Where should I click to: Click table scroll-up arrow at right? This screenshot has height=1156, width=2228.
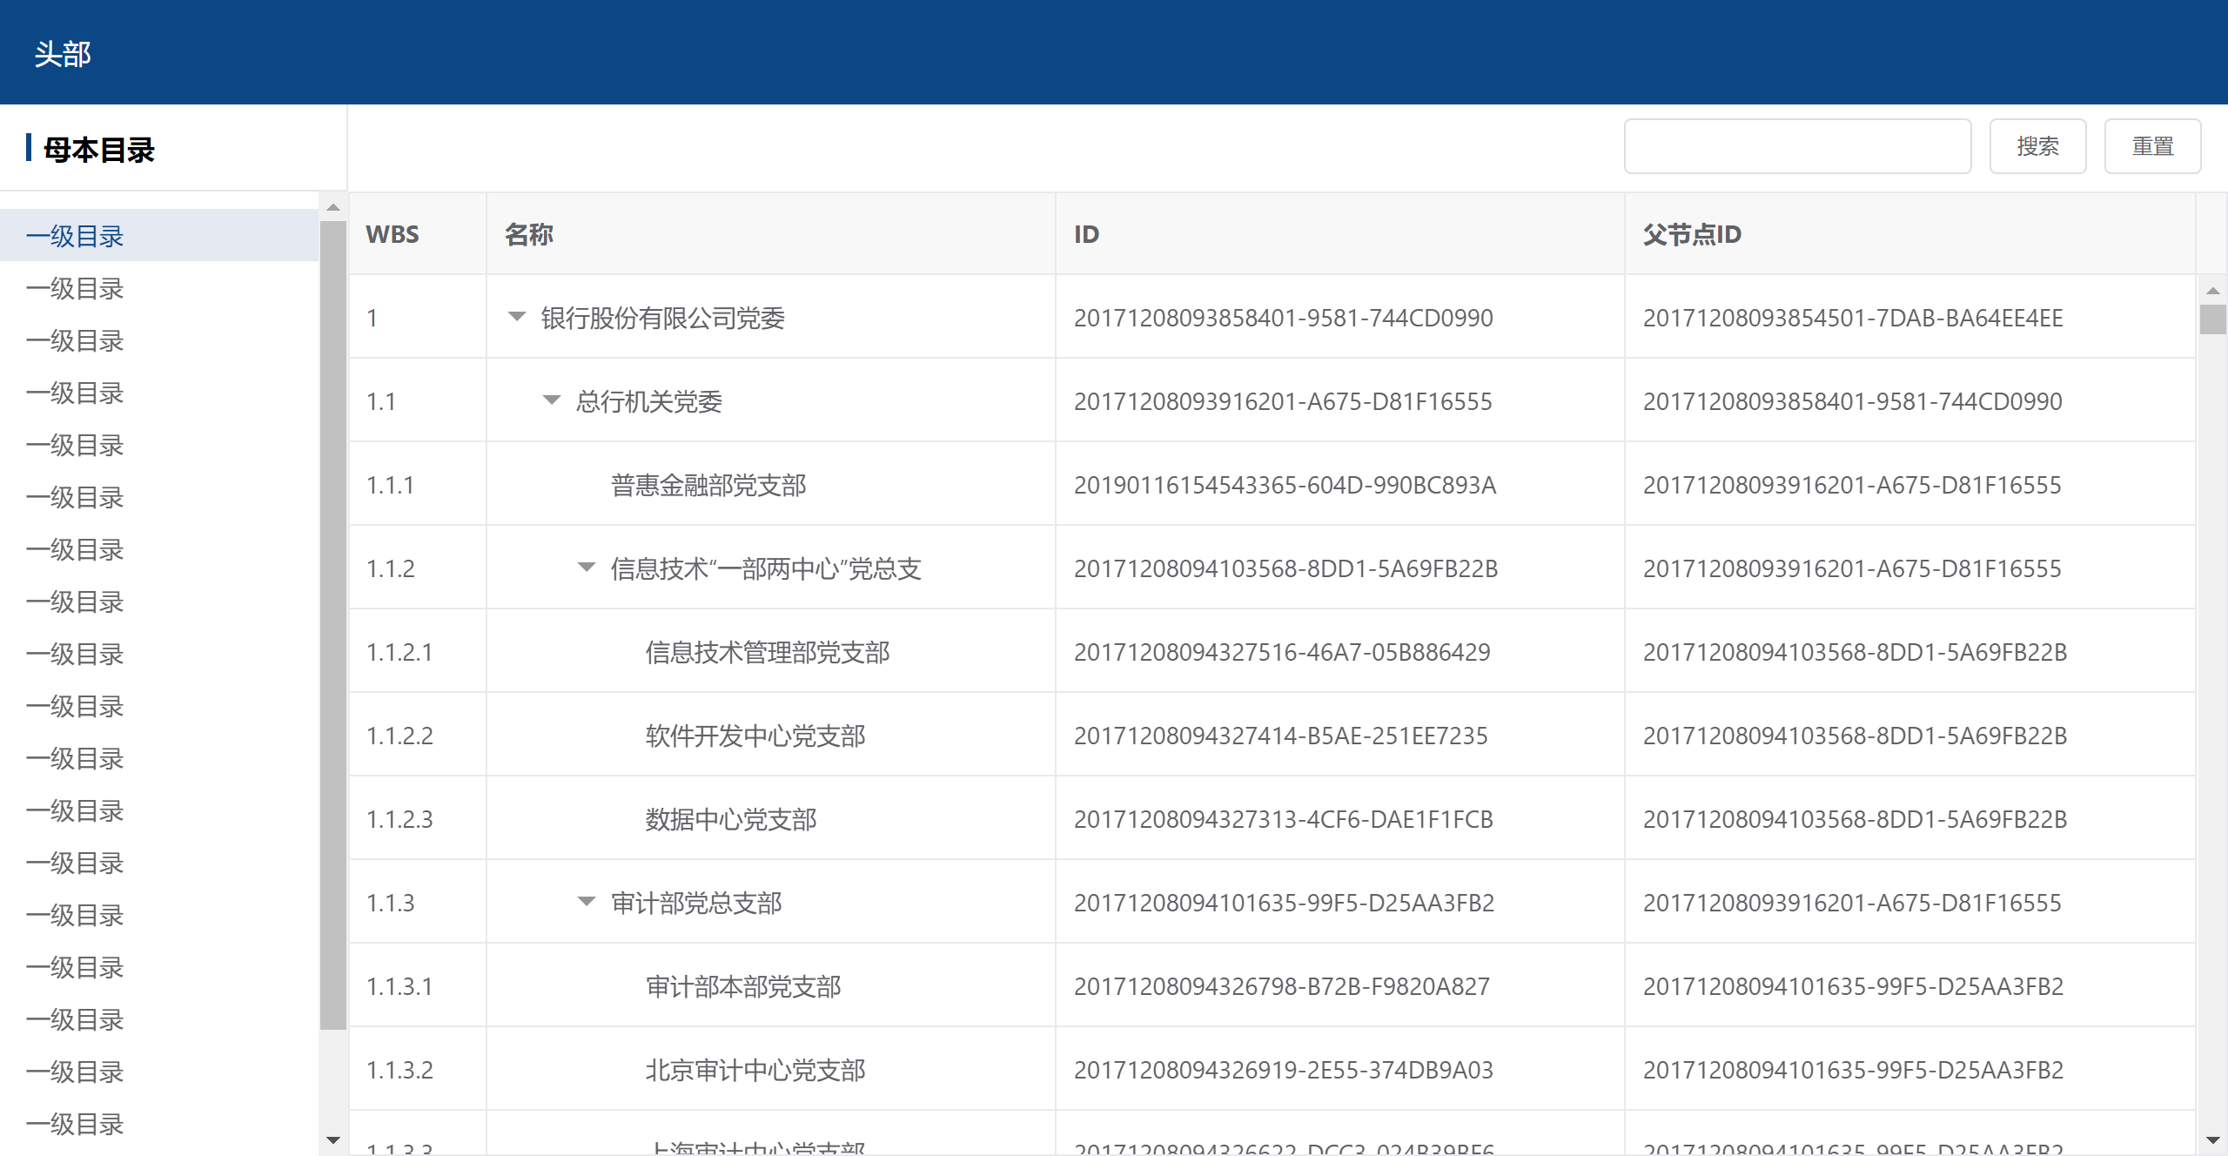pos(2212,291)
